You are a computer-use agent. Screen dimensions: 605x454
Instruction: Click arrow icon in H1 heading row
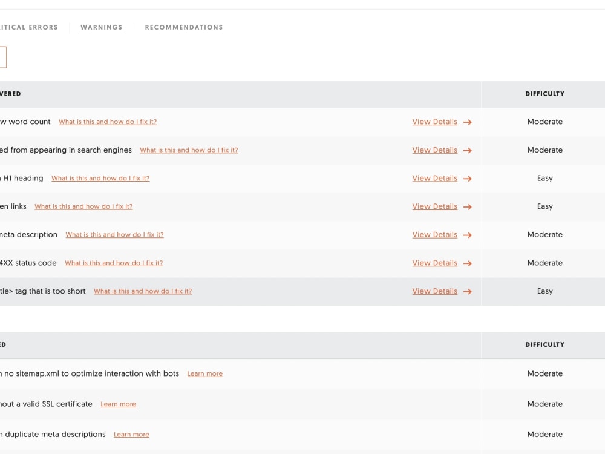(468, 179)
